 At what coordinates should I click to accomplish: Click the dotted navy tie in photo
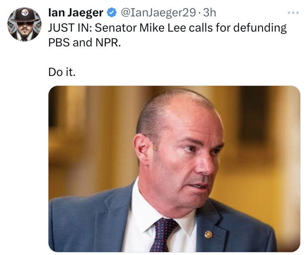click(163, 235)
